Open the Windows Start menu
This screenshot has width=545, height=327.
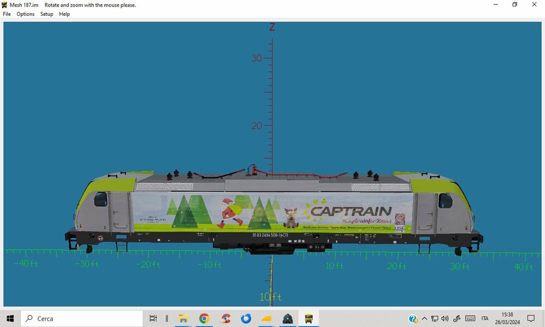10,318
